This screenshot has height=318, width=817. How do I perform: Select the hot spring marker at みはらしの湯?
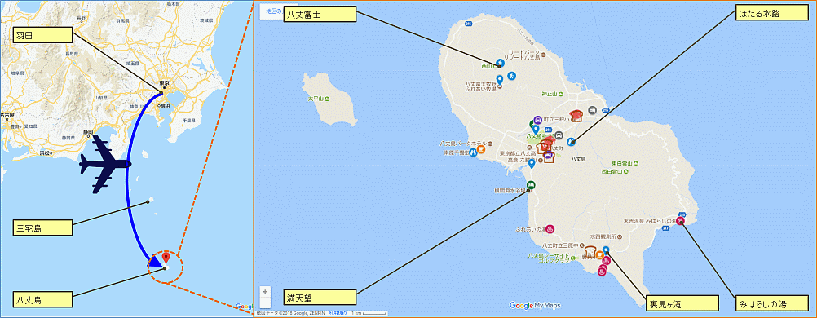(x=680, y=221)
